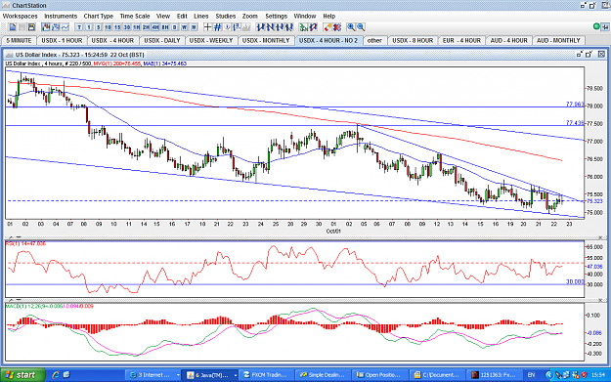Click the new document toolbar icon

click(x=13, y=27)
